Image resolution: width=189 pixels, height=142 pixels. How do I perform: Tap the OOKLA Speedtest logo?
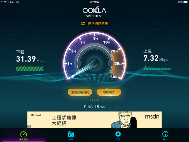94,12
